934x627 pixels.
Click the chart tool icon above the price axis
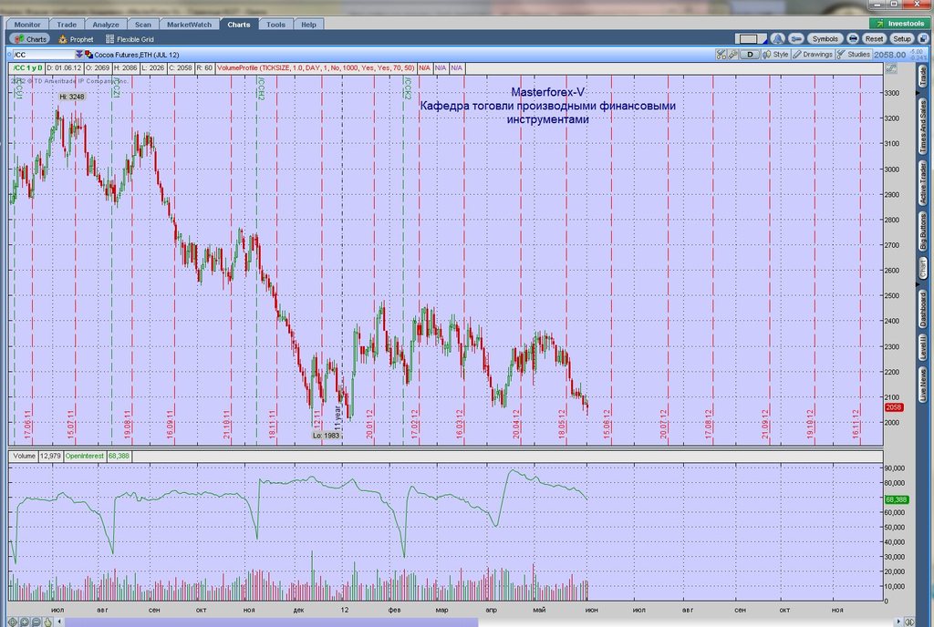pyautogui.click(x=891, y=68)
